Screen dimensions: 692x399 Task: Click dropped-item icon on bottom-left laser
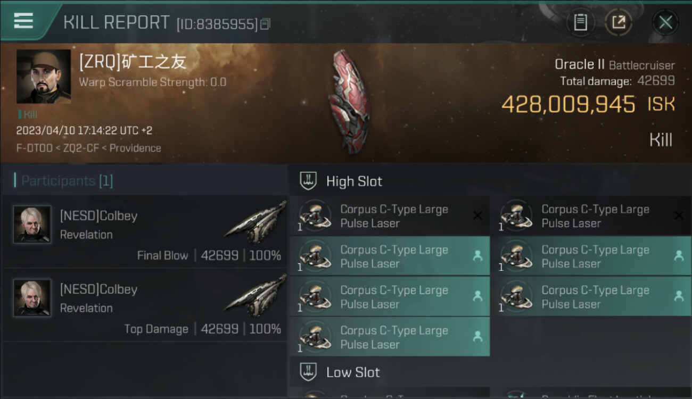(477, 336)
